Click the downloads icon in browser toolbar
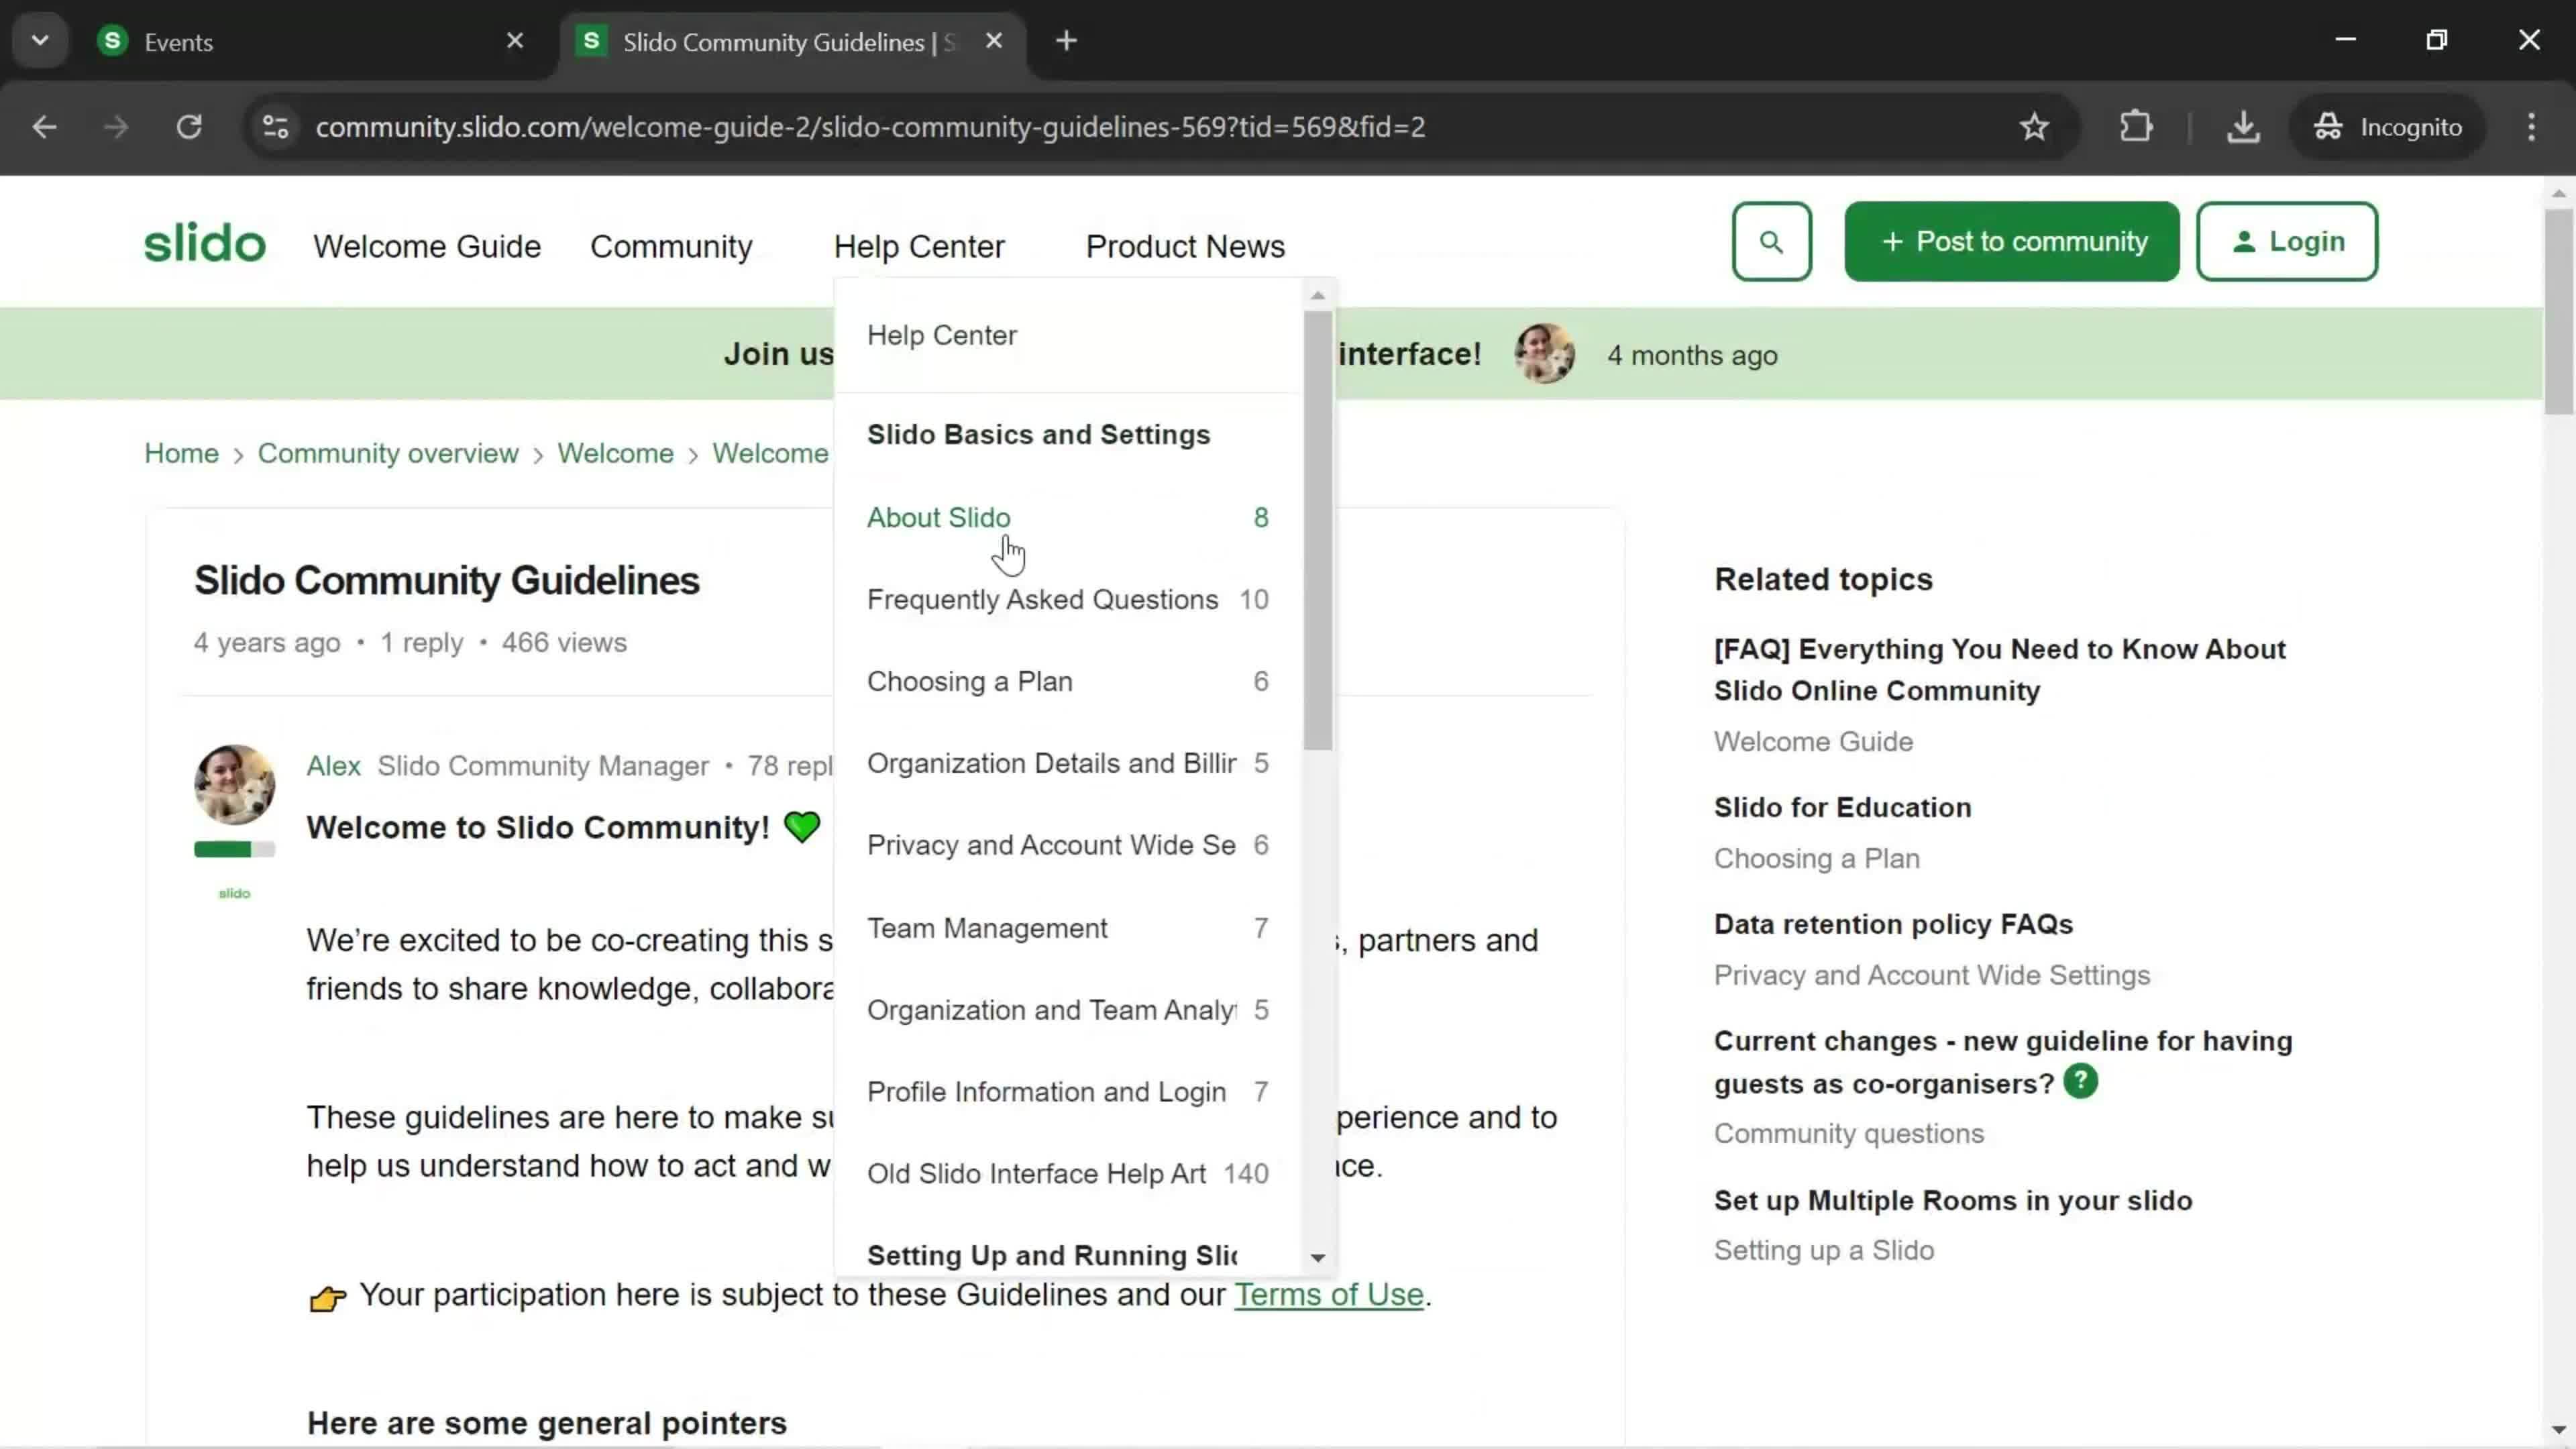 tap(2242, 125)
